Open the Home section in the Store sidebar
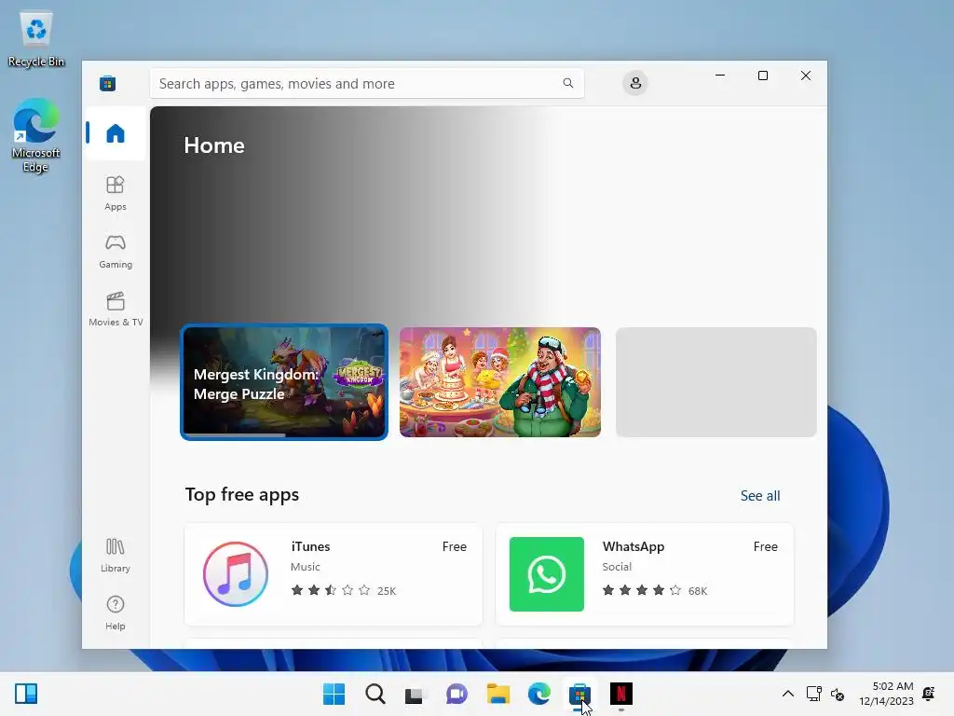The width and height of the screenshot is (954, 716). click(115, 132)
